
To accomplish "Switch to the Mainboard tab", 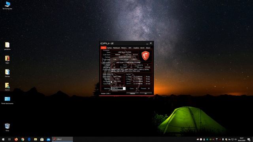I will coord(117,48).
